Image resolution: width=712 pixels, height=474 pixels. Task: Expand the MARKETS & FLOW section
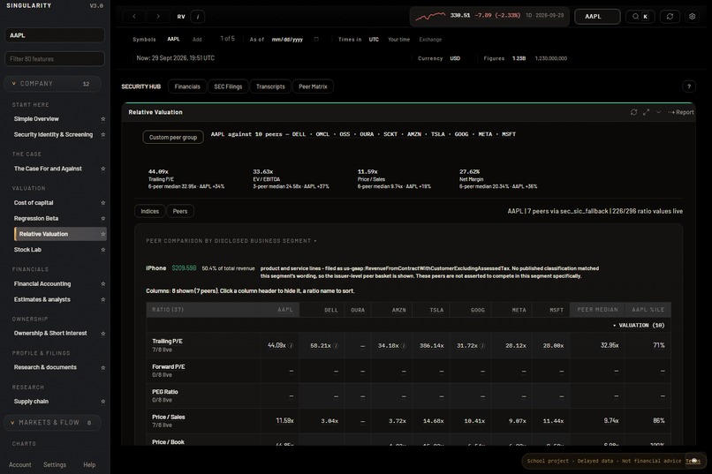click(53, 423)
